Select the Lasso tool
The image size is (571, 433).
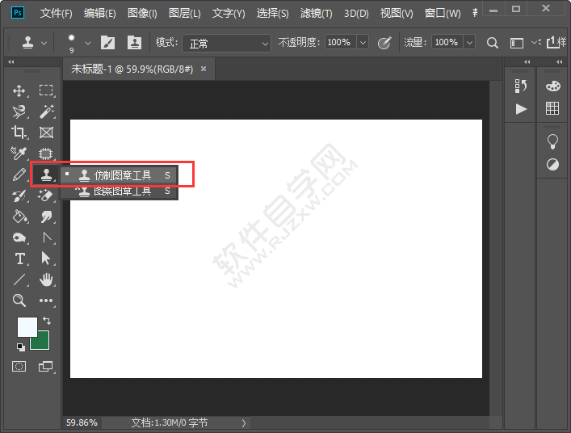point(19,111)
